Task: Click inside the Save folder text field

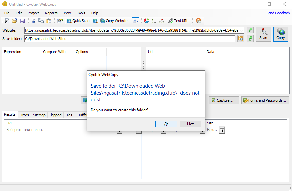Action: (x=130, y=39)
